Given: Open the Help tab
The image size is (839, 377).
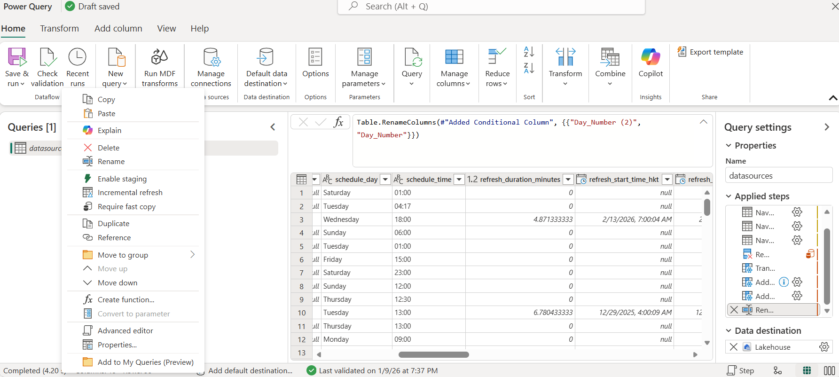Looking at the screenshot, I should coord(199,28).
